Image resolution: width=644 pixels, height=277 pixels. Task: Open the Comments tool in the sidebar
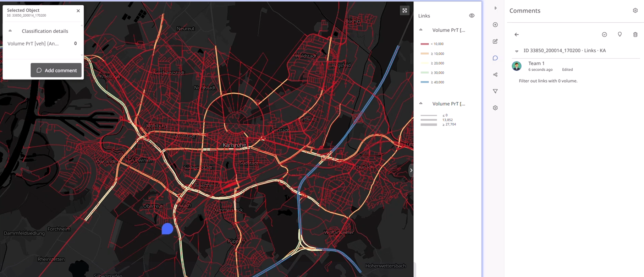point(495,58)
